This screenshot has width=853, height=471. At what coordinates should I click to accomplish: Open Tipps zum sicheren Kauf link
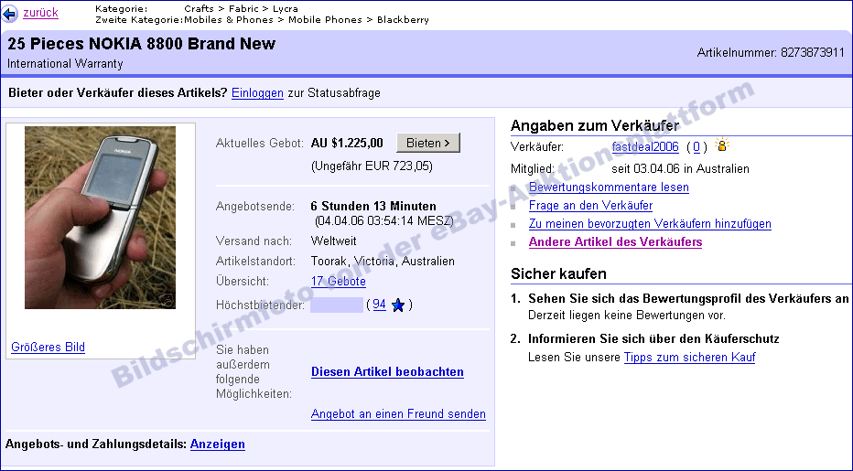pyautogui.click(x=690, y=358)
